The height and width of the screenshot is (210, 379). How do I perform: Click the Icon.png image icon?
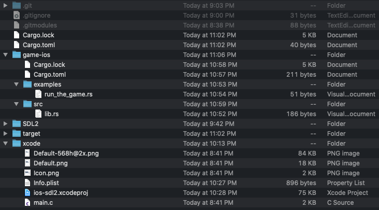tap(27, 173)
